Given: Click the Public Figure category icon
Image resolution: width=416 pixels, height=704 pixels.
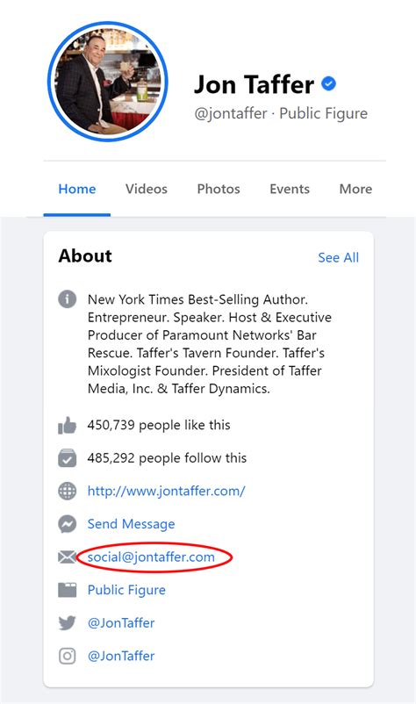Looking at the screenshot, I should 67,590.
